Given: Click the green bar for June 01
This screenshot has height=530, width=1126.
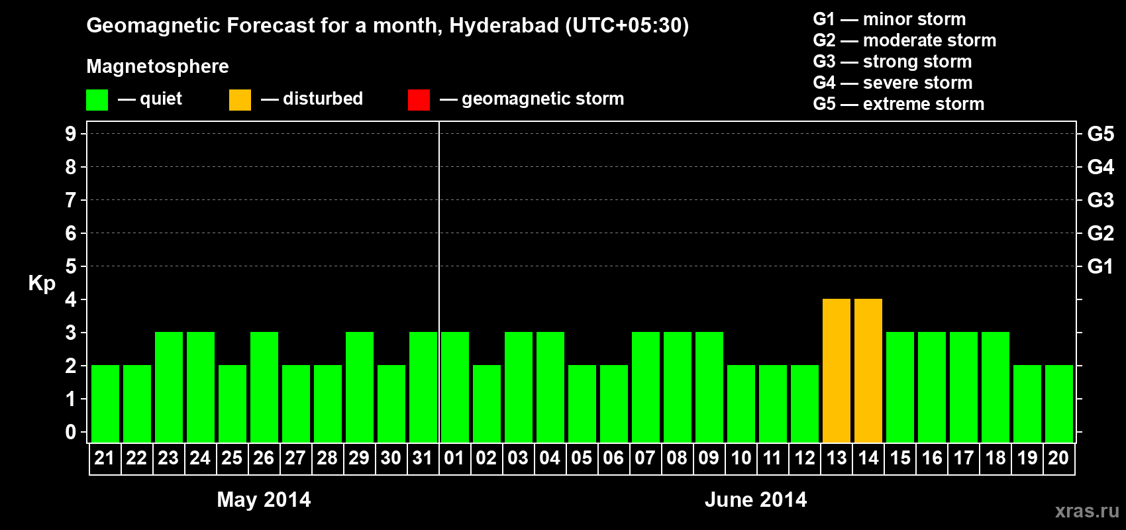Looking at the screenshot, I should pos(455,388).
